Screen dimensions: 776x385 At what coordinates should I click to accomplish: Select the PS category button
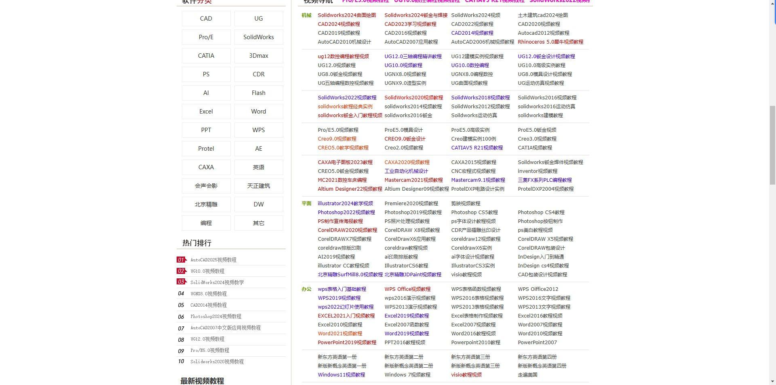pyautogui.click(x=206, y=74)
